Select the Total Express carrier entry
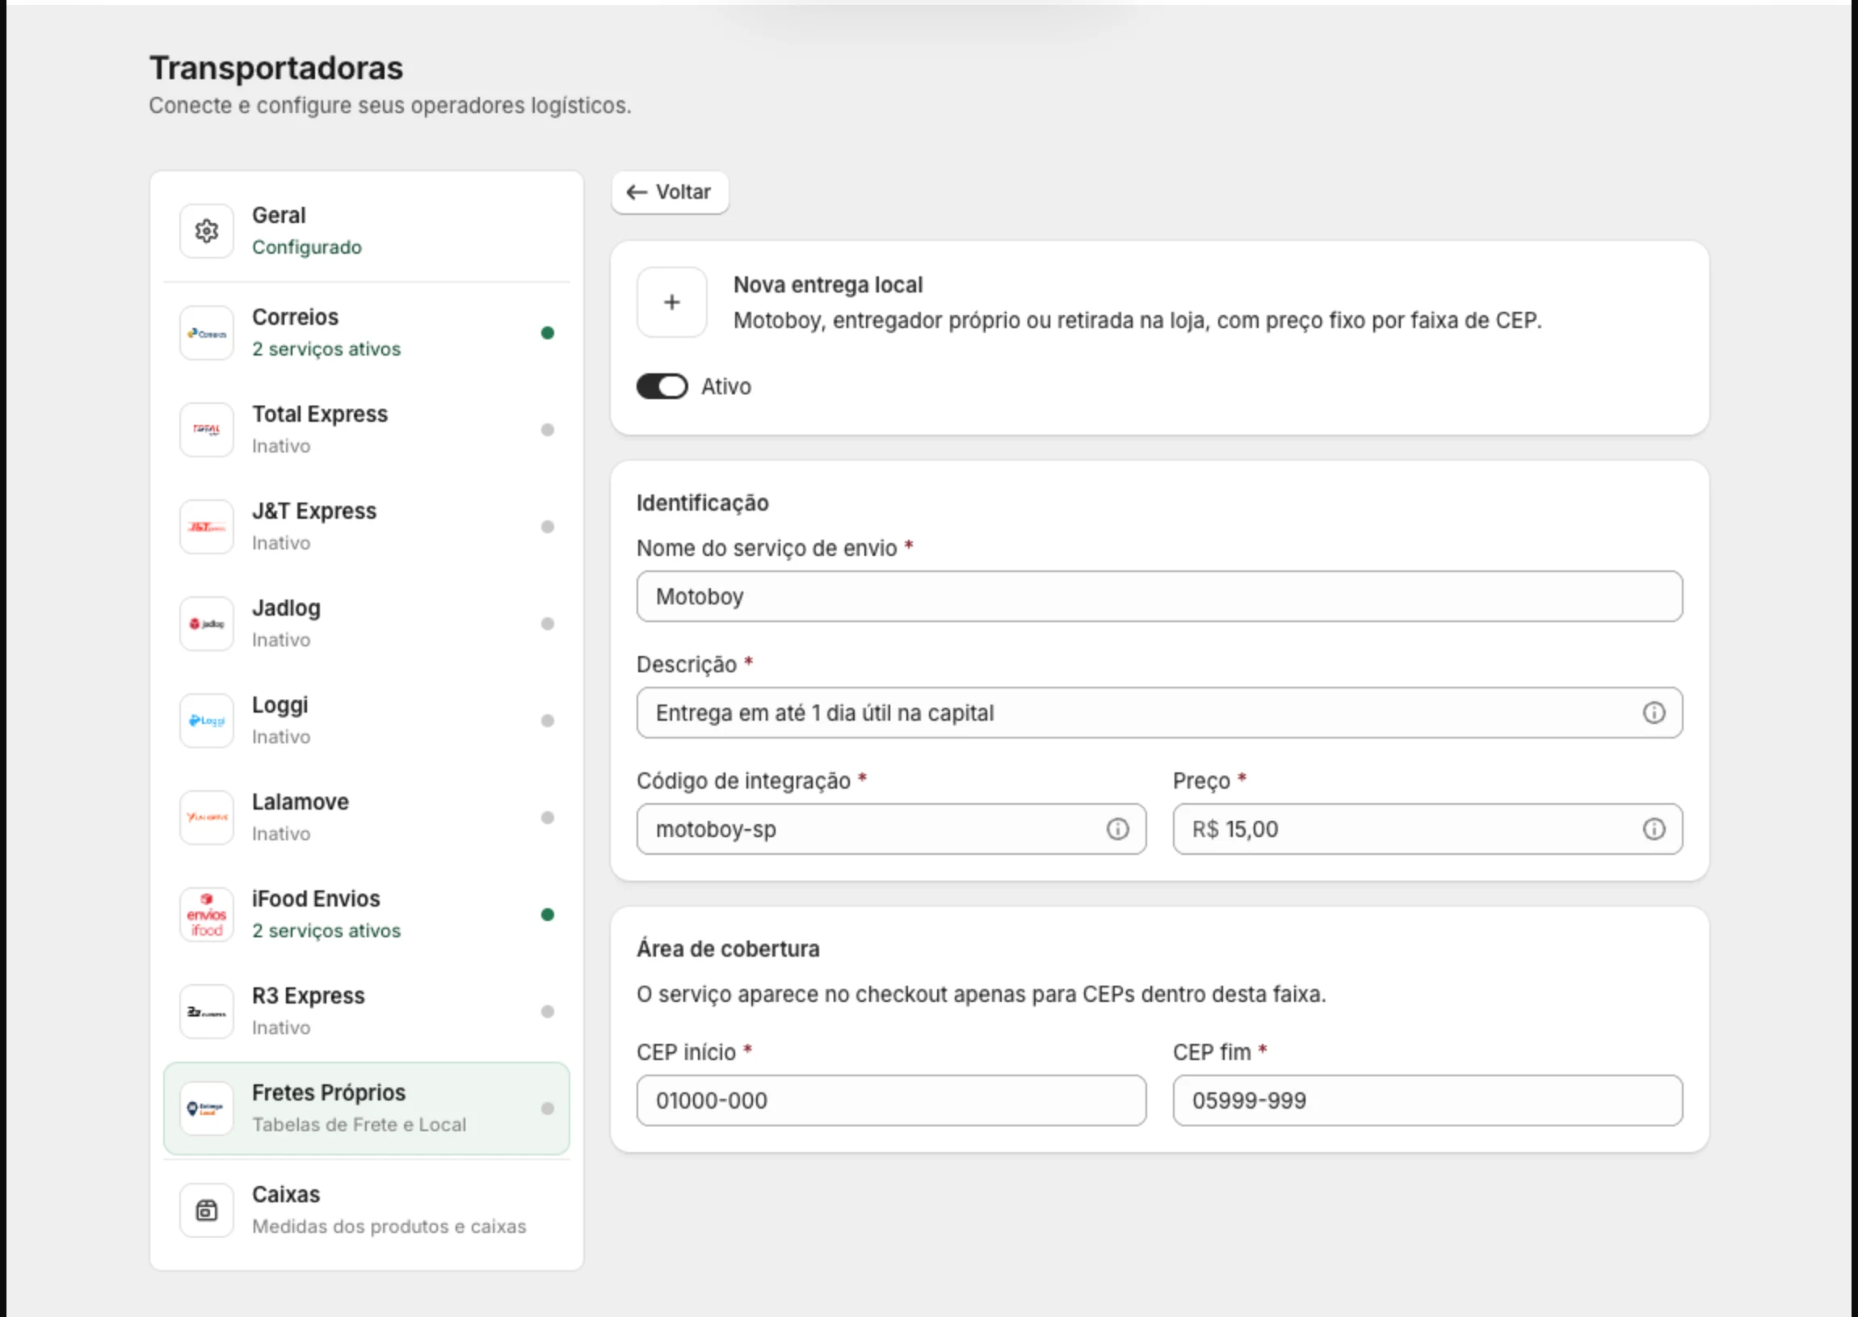 pyautogui.click(x=367, y=430)
